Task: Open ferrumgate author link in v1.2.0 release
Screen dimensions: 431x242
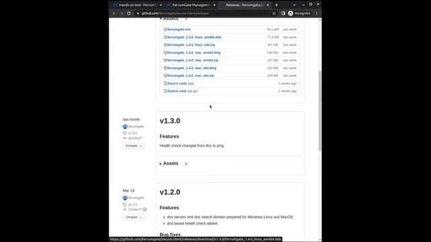Action: (x=136, y=198)
